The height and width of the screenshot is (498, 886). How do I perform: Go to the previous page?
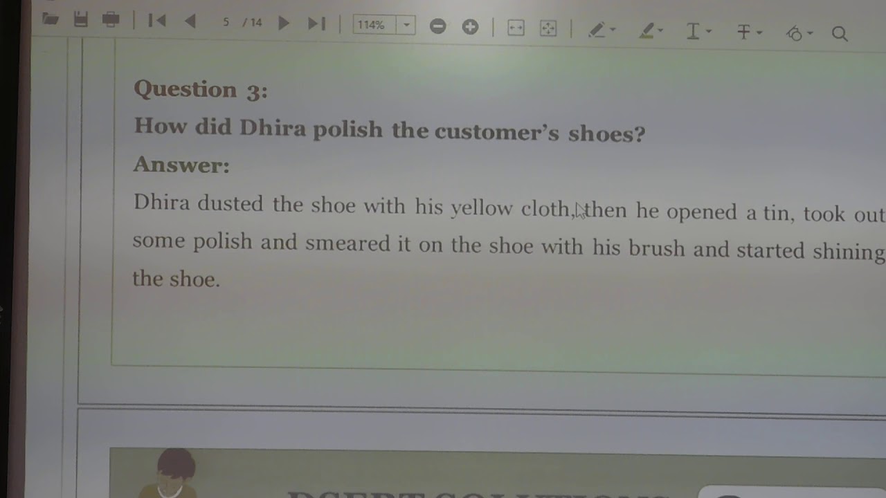pyautogui.click(x=190, y=22)
